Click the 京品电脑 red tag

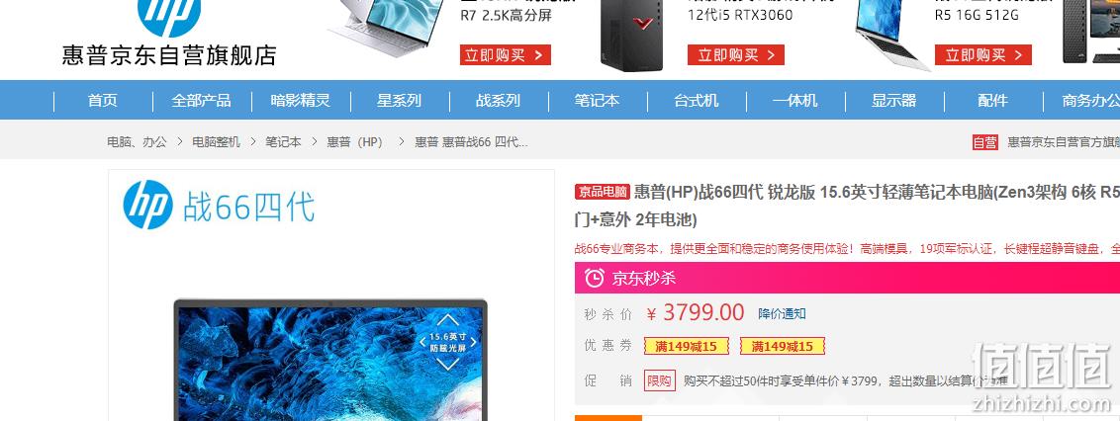point(603,192)
